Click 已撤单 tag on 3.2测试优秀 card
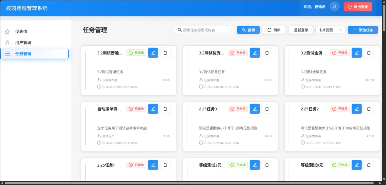The height and width of the screenshot is (185, 386). (238, 53)
